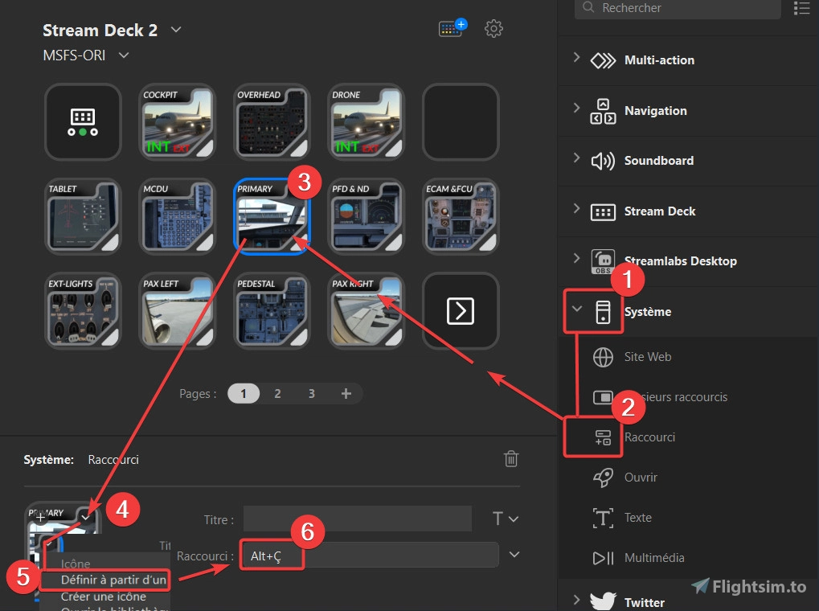This screenshot has height=611, width=819.
Task: Expand the Stream Deck 2 device dropdown
Action: coord(175,30)
